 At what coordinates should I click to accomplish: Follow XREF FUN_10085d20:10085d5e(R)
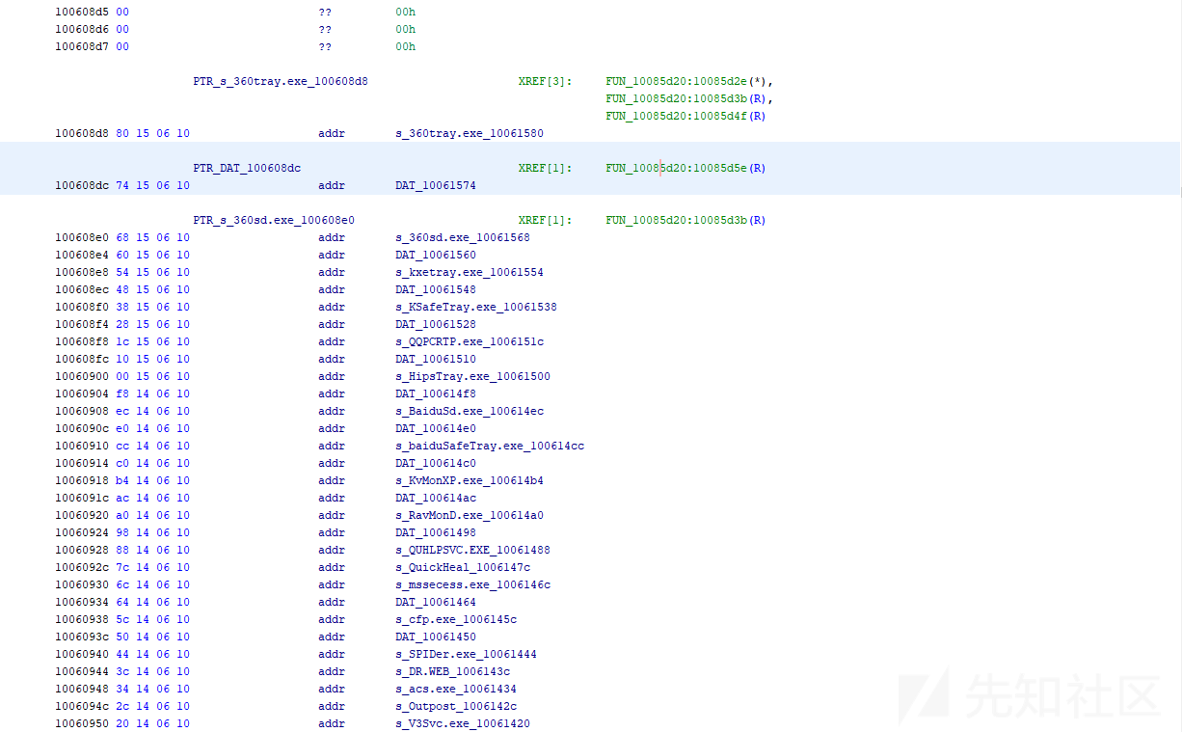tap(685, 168)
